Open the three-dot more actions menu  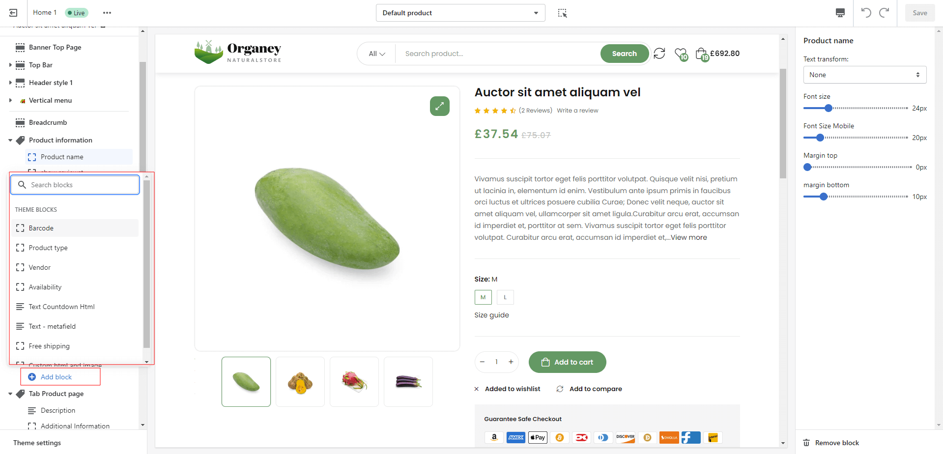[x=107, y=13]
